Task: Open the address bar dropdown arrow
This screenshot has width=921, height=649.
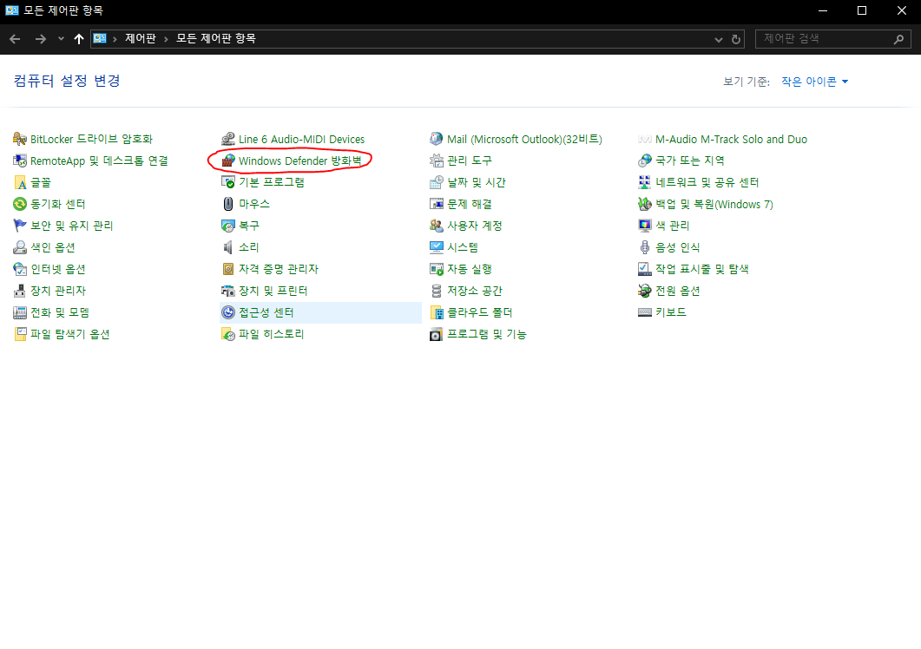Action: [718, 38]
